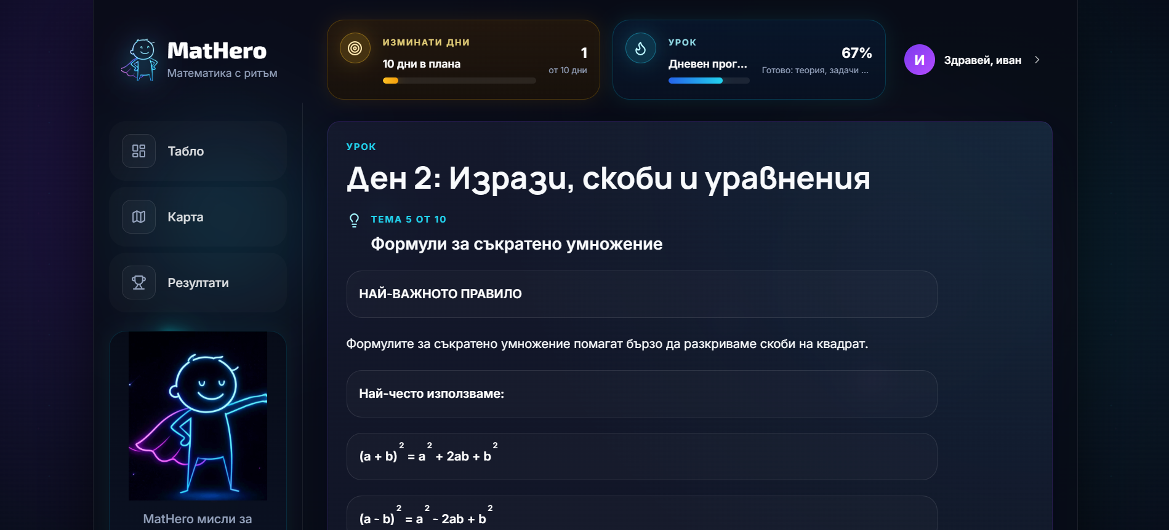1169x530 pixels.
Task: Click the Карта map icon
Action: tap(139, 216)
